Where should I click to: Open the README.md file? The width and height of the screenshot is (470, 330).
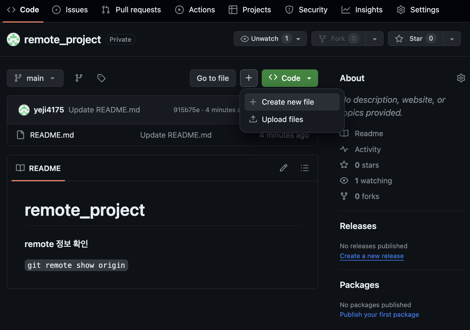[52, 135]
